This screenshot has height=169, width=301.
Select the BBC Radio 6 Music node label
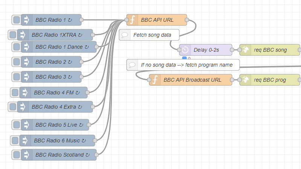(60, 141)
